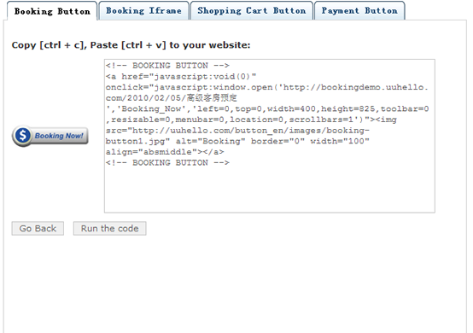This screenshot has height=333, width=473.
Task: Place cursor on the a href javascript:void(0) line
Action: 181,76
